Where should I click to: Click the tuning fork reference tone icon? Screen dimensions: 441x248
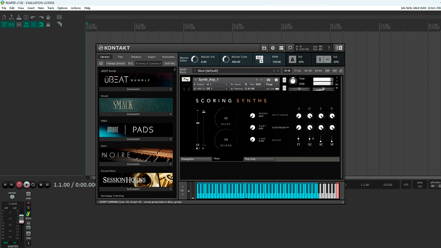320,59
